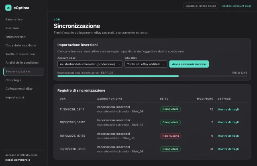Click the modifiche value 31
Viewport: 257px width, 166px height.
point(212,149)
